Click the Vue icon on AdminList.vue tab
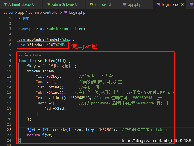The width and height of the screenshot is (194, 146). click(6, 4)
